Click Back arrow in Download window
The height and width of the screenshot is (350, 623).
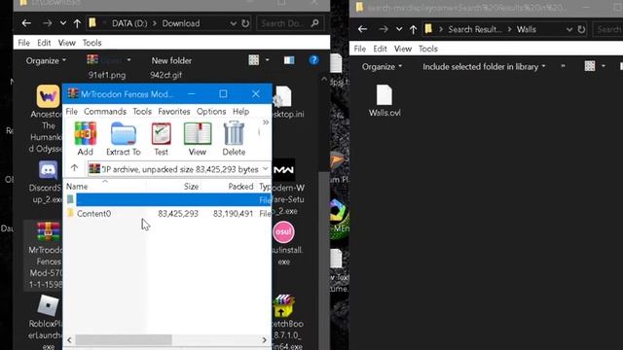coord(26,23)
